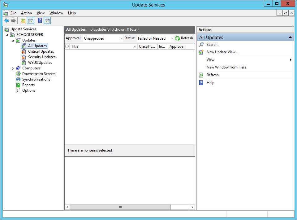This screenshot has width=297, height=220.
Task: Sort by the Classification column header
Action: point(147,46)
